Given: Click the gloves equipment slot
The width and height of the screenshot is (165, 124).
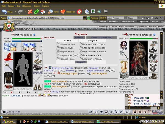Looking at the screenshot, I should pos(37,67).
